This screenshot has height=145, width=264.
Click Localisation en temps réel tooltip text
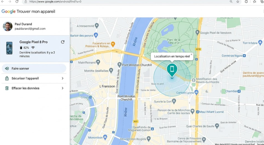(x=172, y=56)
